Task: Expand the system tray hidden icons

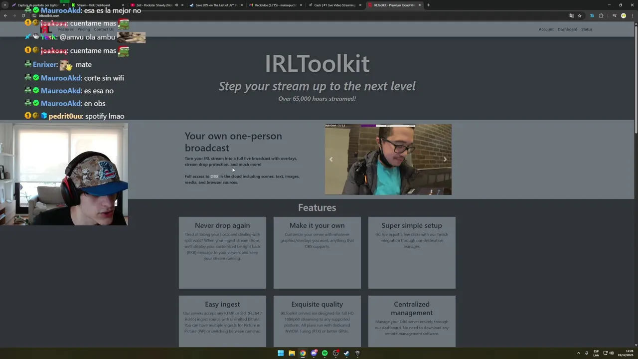Action: [x=579, y=353]
